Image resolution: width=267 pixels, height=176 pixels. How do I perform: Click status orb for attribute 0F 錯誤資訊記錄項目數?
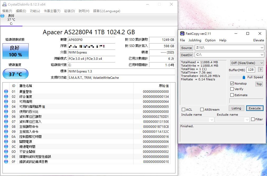point(6,162)
